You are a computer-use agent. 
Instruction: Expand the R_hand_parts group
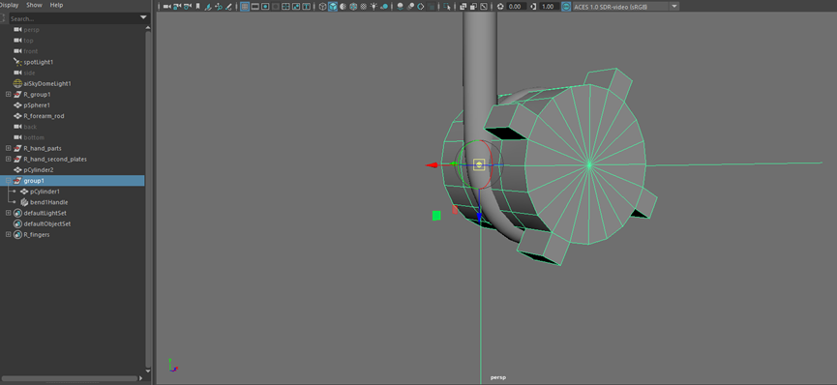coord(8,148)
